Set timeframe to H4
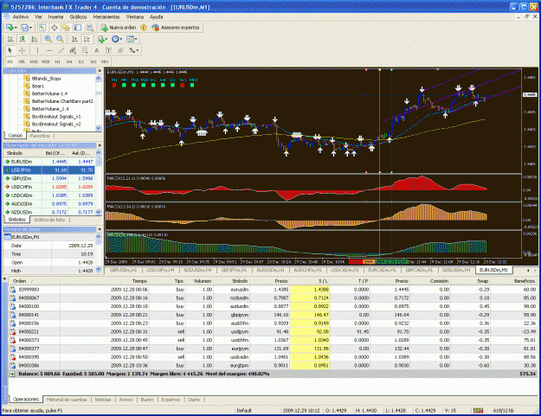Image resolution: width=541 pixels, height=416 pixels. (69, 61)
